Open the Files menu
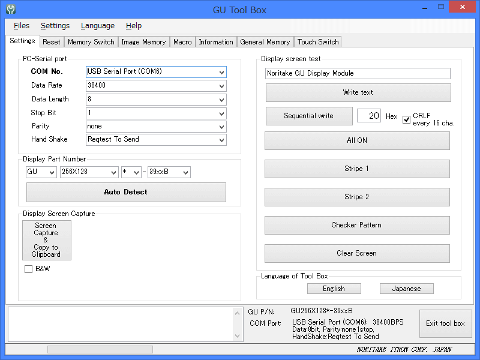Screen dimensions: 480x360 (x=22, y=26)
